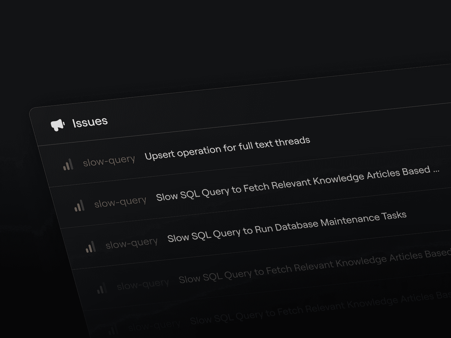
Task: Open first "Slow SQL Query to Fetch Relevant Knowledge Articles" issue
Action: coord(298,184)
